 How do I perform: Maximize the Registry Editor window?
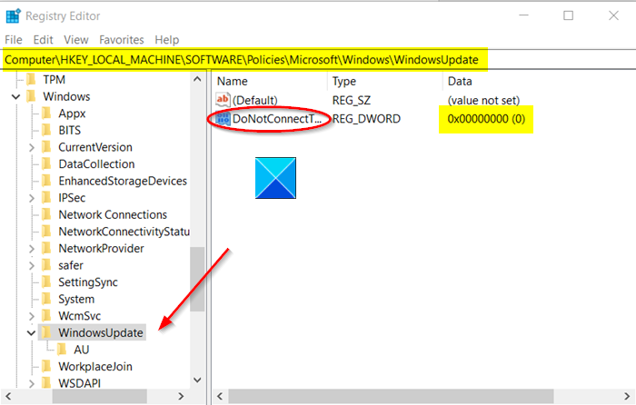point(568,15)
